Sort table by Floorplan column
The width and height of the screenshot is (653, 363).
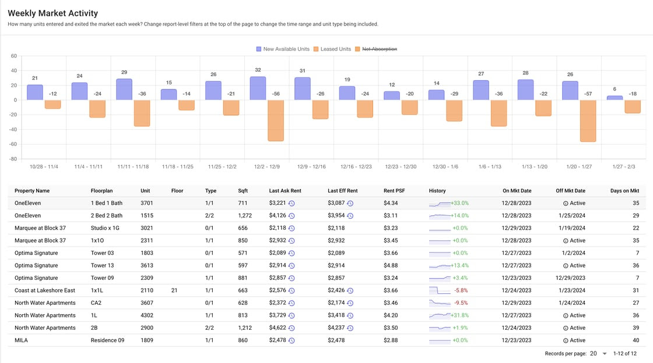(x=101, y=191)
